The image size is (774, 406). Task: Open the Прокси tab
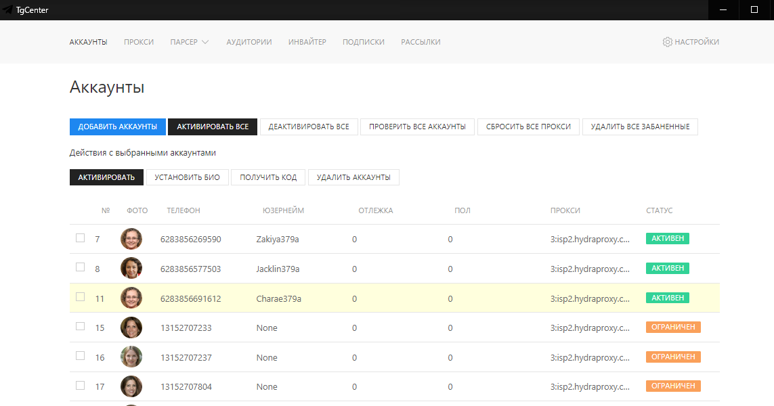pyautogui.click(x=139, y=42)
